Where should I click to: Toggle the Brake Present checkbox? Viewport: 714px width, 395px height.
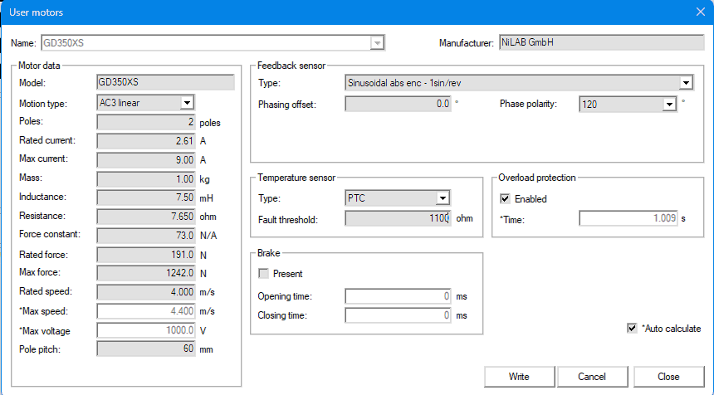[x=264, y=274]
